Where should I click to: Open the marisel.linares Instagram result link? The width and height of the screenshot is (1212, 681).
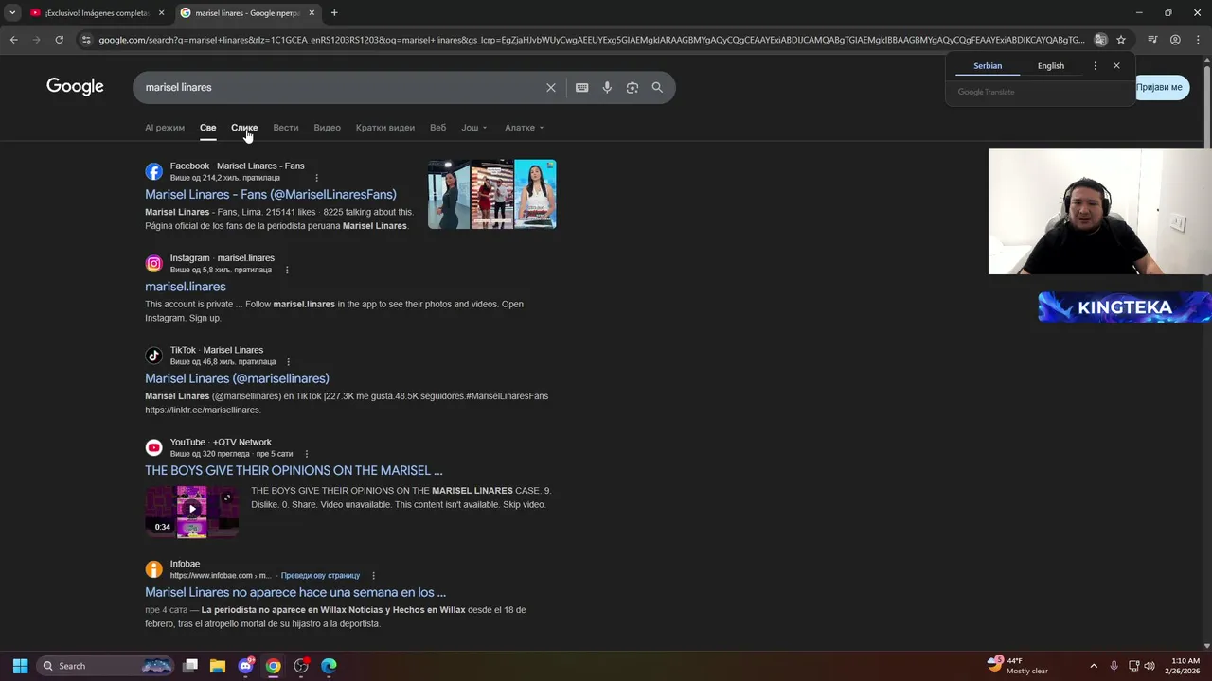pos(186,287)
